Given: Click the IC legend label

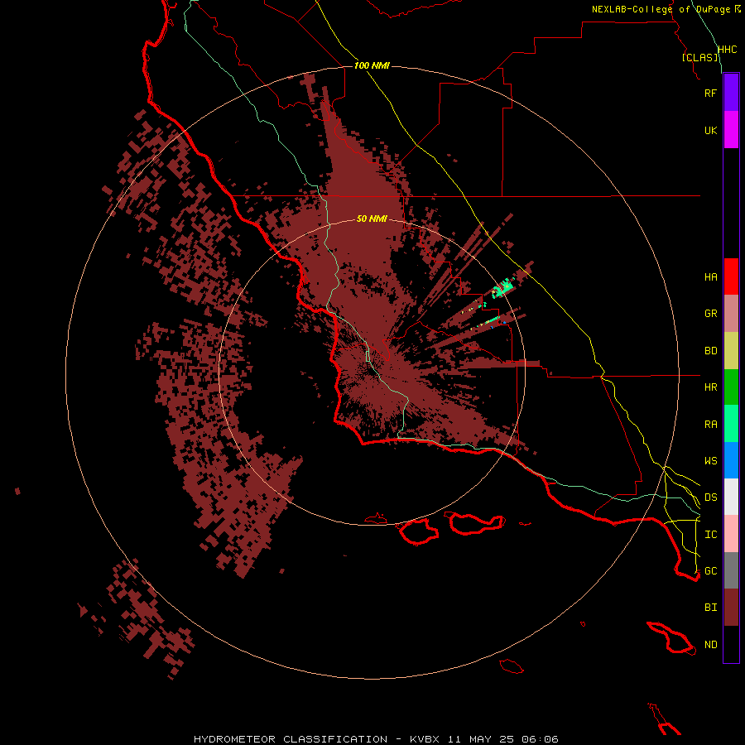Looking at the screenshot, I should (x=710, y=534).
